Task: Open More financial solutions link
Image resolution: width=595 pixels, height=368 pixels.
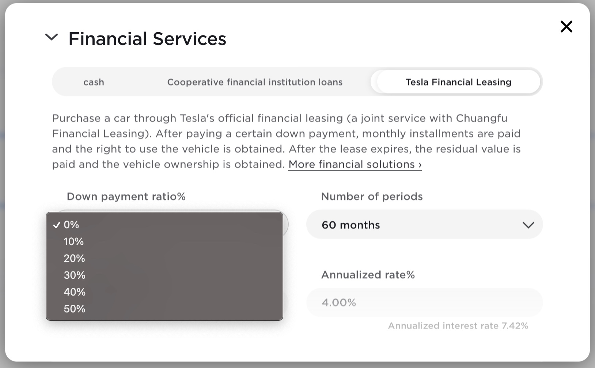Action: (x=354, y=164)
